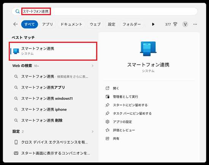Open best match スマートフォン連携 システム result
The image size is (209, 165).
point(53,51)
